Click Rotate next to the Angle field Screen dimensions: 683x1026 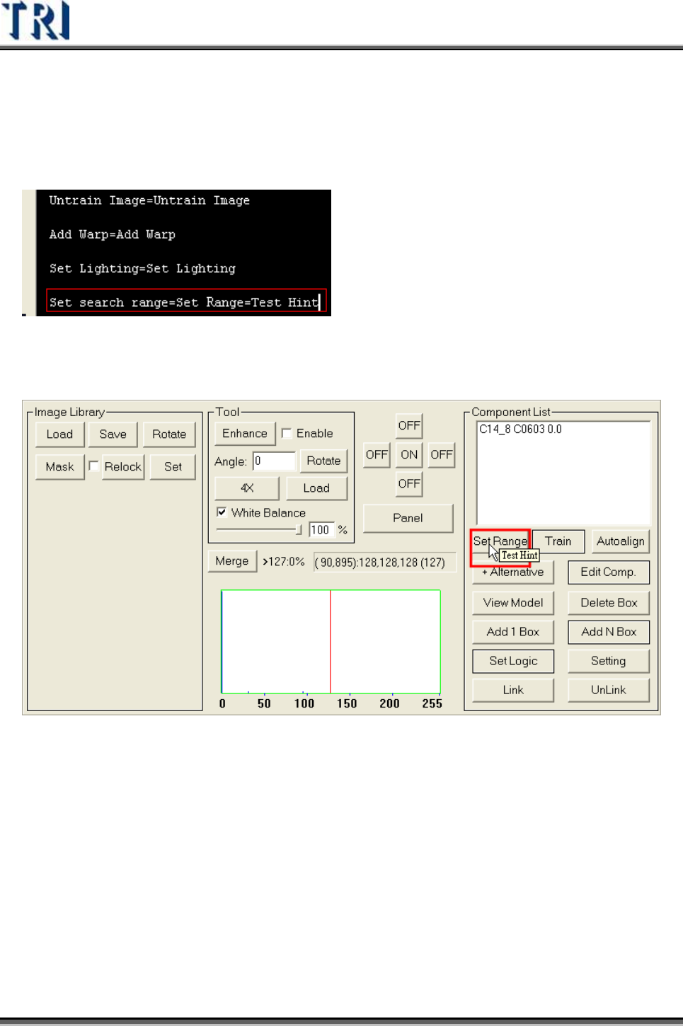click(x=323, y=461)
